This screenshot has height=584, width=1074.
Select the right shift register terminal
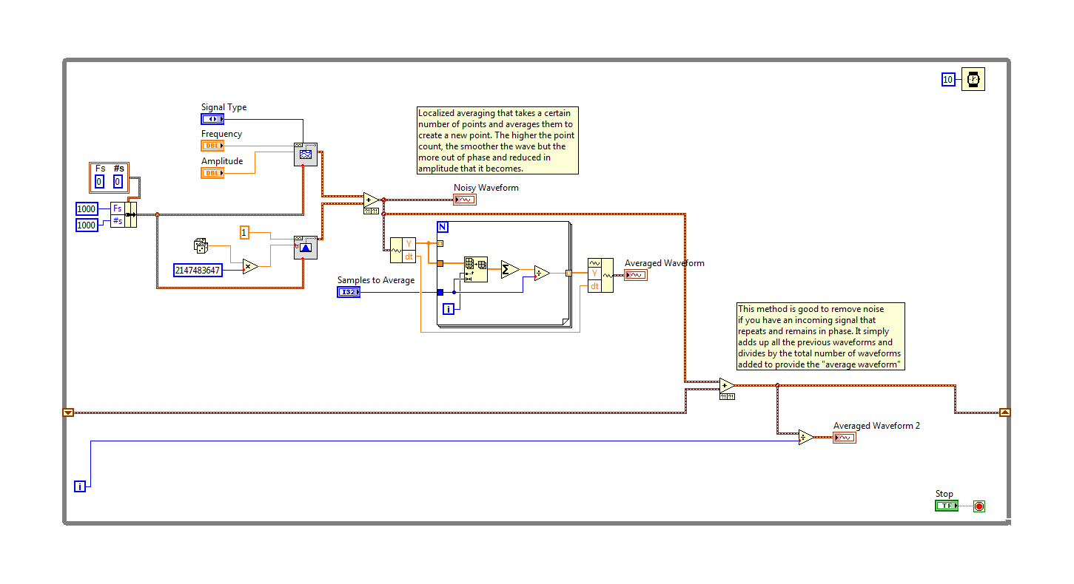point(1004,412)
